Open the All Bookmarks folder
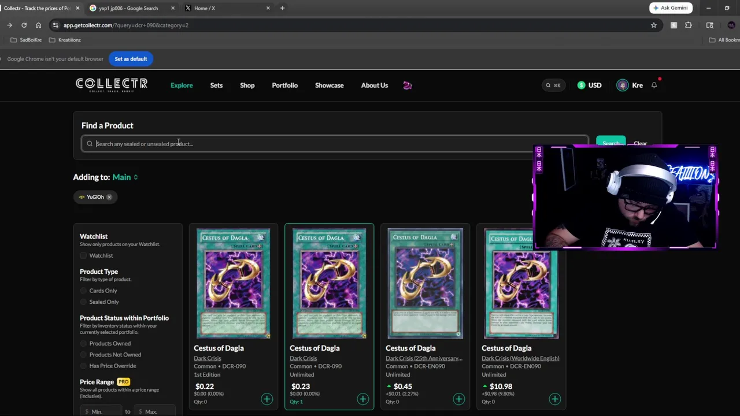This screenshot has height=416, width=740. [724, 40]
